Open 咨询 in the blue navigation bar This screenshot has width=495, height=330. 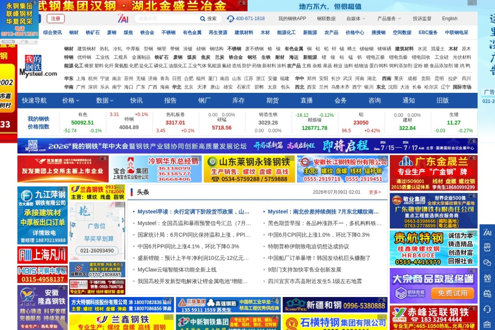click(x=375, y=100)
